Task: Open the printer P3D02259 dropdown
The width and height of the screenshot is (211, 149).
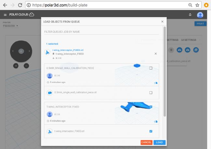Action: tap(10, 26)
